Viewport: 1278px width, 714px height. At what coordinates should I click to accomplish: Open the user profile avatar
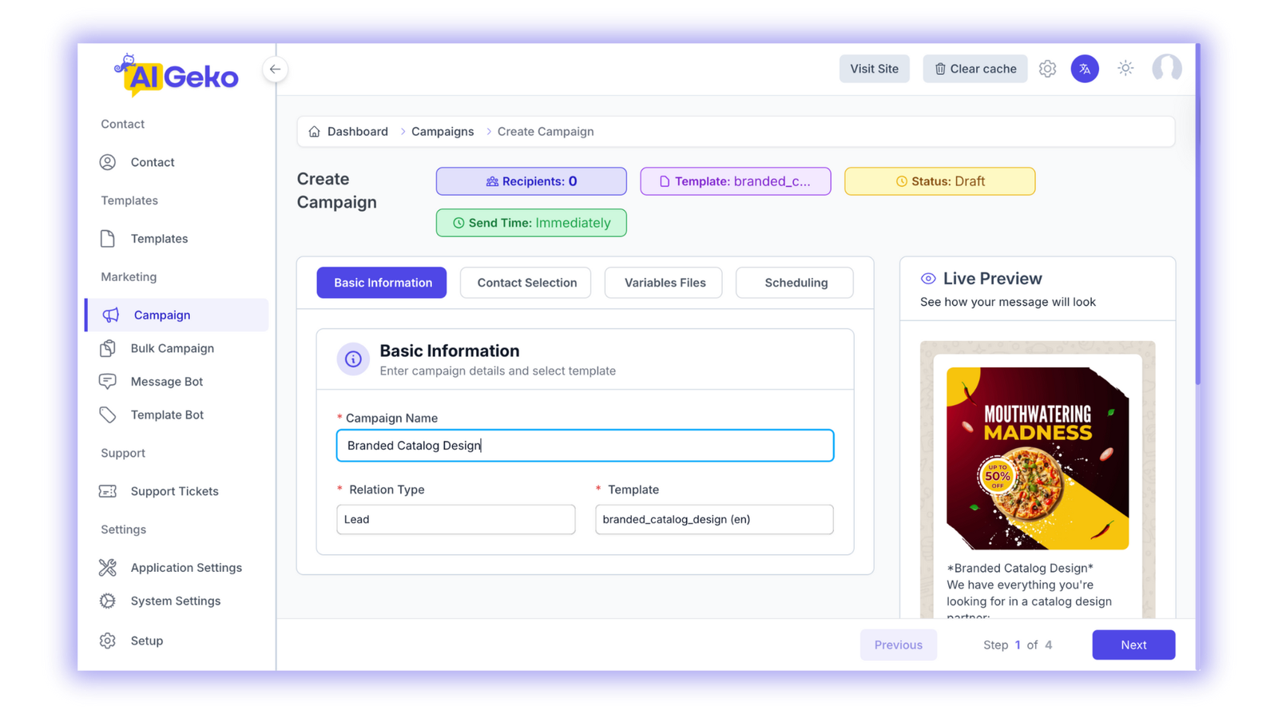coord(1166,69)
